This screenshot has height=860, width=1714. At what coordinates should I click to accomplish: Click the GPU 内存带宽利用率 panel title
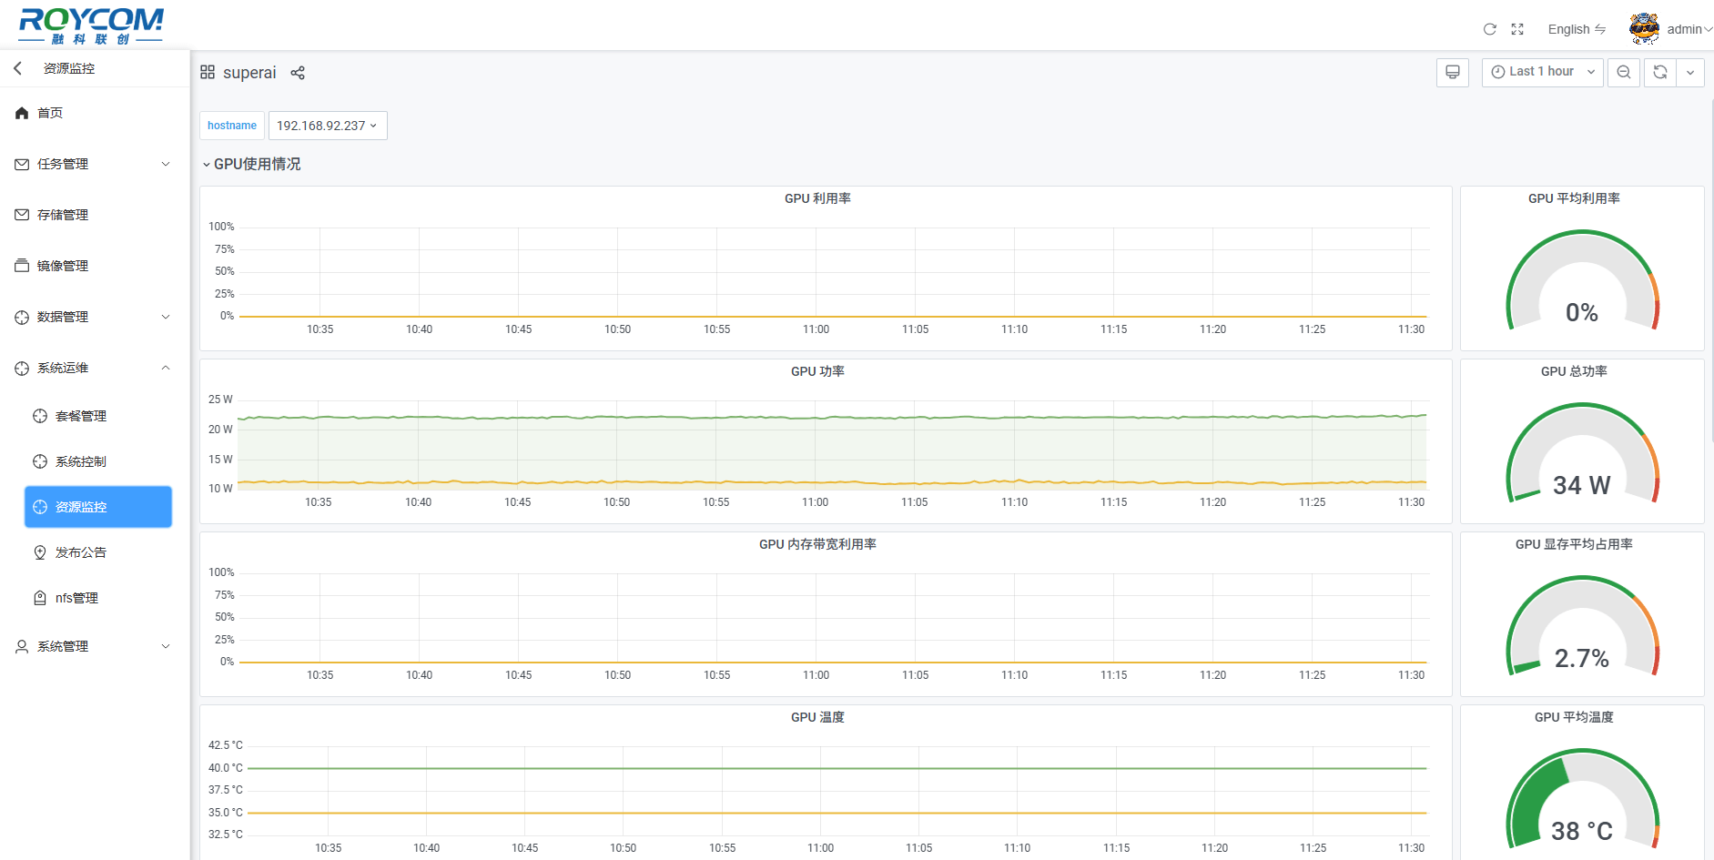817,544
